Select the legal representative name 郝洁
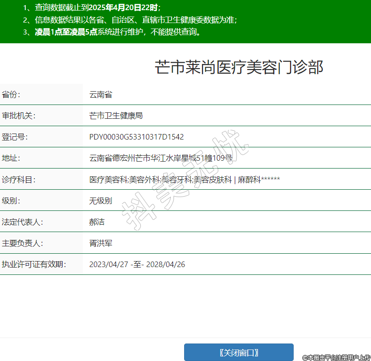This screenshot has height=361, width=371. click(x=97, y=222)
